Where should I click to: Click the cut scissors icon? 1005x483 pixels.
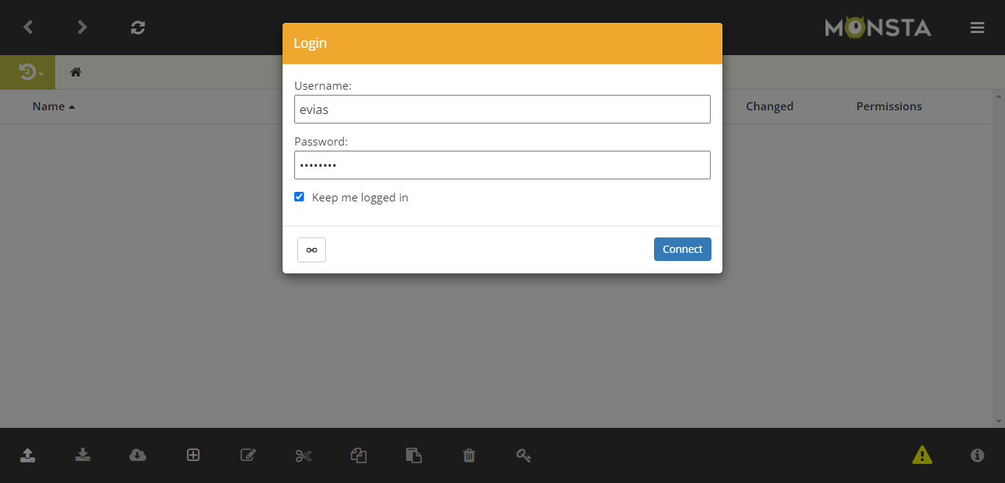304,456
